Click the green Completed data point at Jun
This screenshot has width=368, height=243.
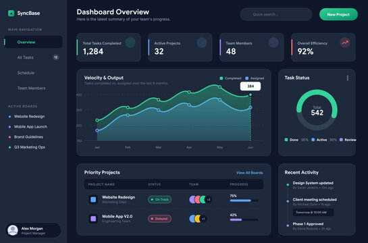(x=251, y=94)
